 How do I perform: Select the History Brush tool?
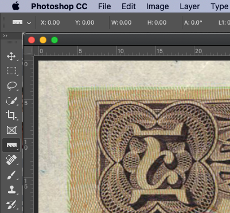11,205
